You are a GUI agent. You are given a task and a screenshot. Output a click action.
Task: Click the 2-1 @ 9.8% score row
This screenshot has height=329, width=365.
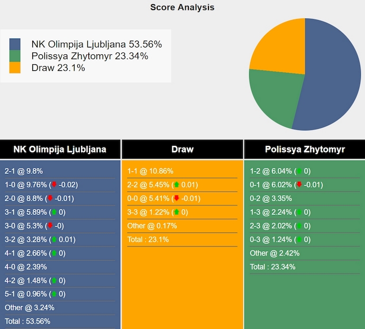tap(24, 171)
